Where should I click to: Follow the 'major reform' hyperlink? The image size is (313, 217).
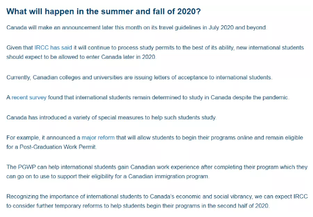coord(98,138)
